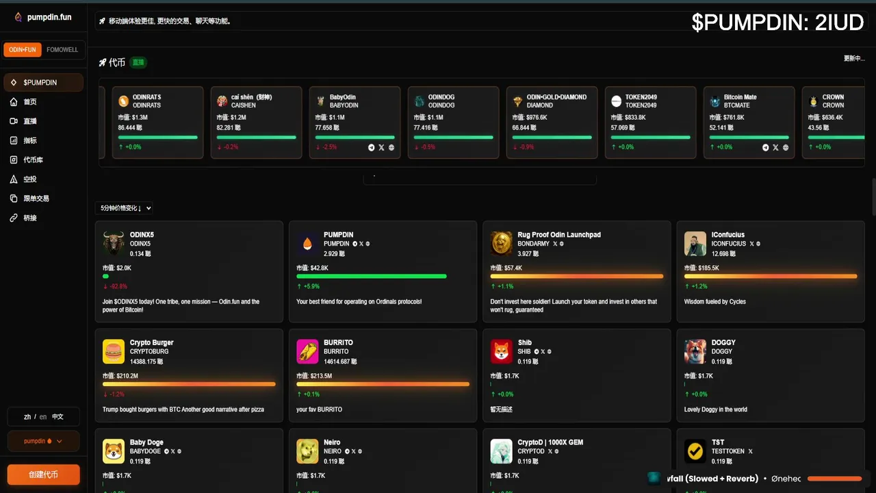Open the CROWN token card
Viewport: 876px width, 493px height.
pyautogui.click(x=834, y=123)
